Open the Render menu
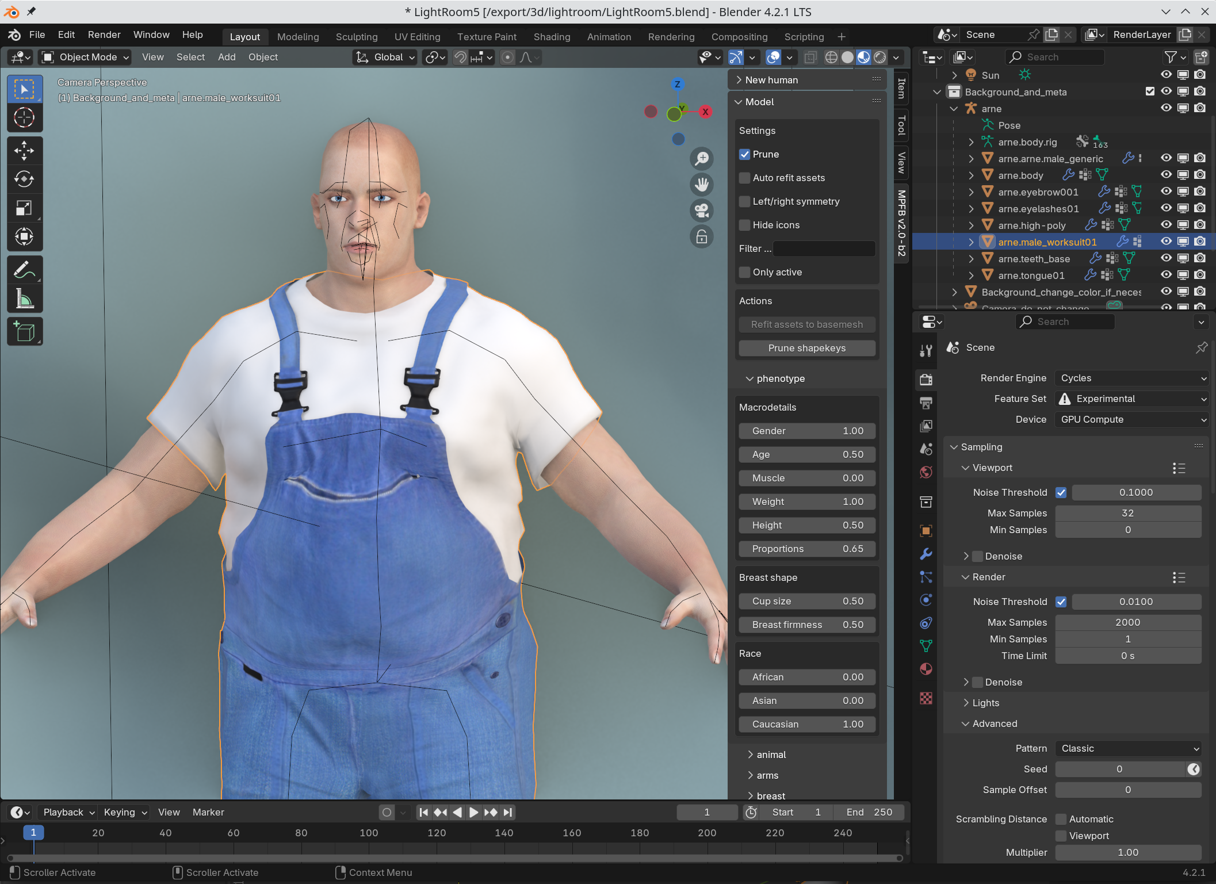Screen dimensions: 1216x884 coord(104,35)
